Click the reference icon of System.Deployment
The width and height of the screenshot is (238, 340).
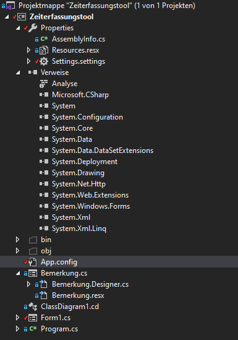[44, 162]
